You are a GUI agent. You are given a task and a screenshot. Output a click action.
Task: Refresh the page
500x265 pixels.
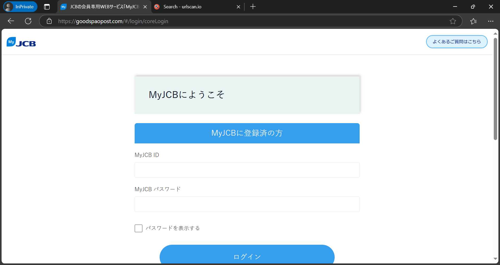point(28,21)
